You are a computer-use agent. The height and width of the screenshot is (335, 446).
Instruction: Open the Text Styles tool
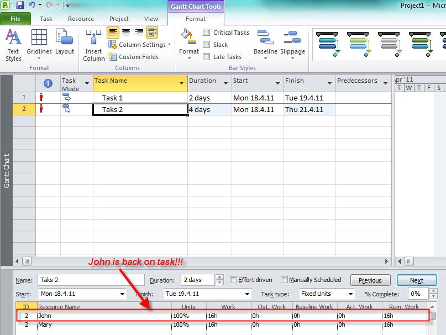[13, 44]
